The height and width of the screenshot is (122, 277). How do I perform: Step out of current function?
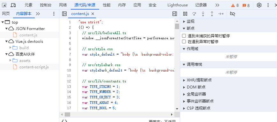click(212, 14)
